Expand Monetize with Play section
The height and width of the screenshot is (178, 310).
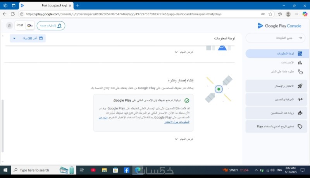276,127
